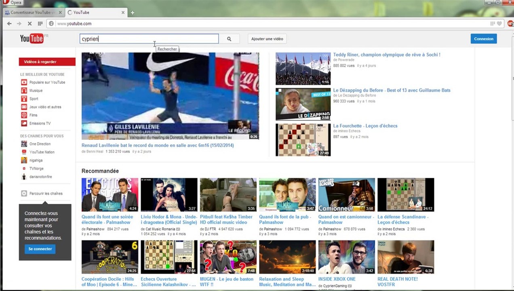Click Relaxation and Sleep Music thumbnail
The width and height of the screenshot is (514, 291).
pos(287,257)
